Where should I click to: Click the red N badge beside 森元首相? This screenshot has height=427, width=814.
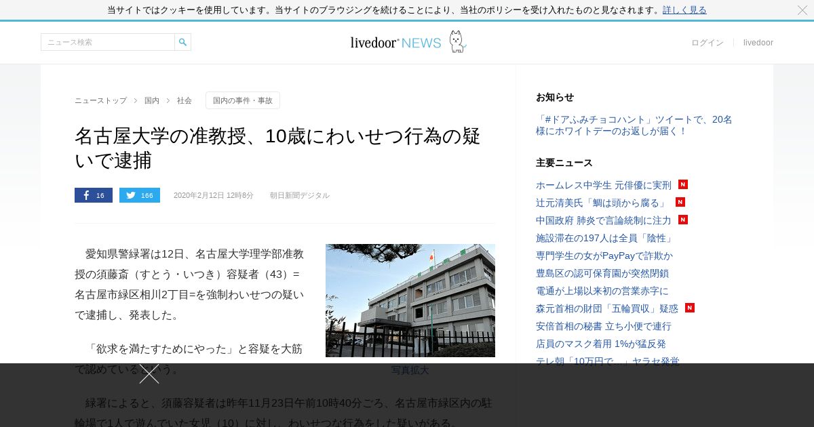(x=690, y=308)
